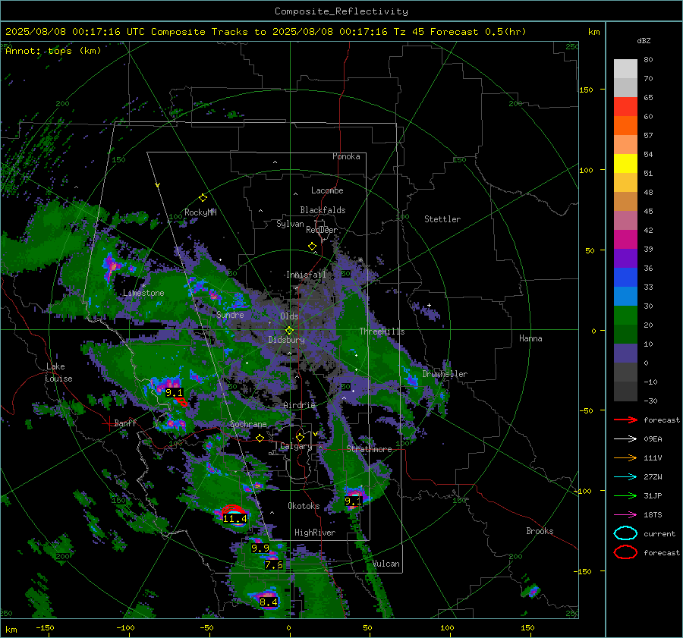Click the 9.9 storm top annotation
The width and height of the screenshot is (683, 638).
tap(260, 548)
